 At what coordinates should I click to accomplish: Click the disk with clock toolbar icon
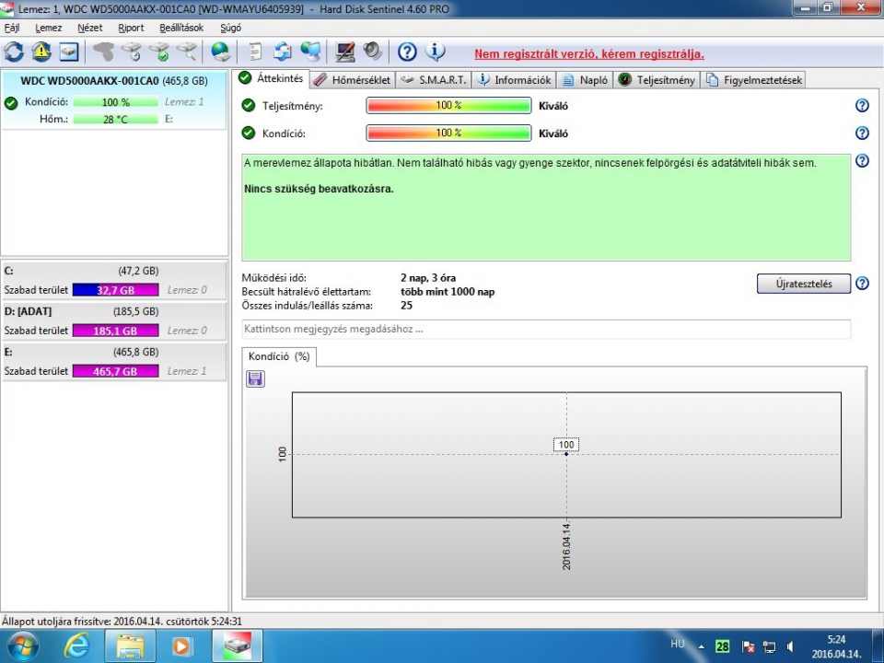131,52
